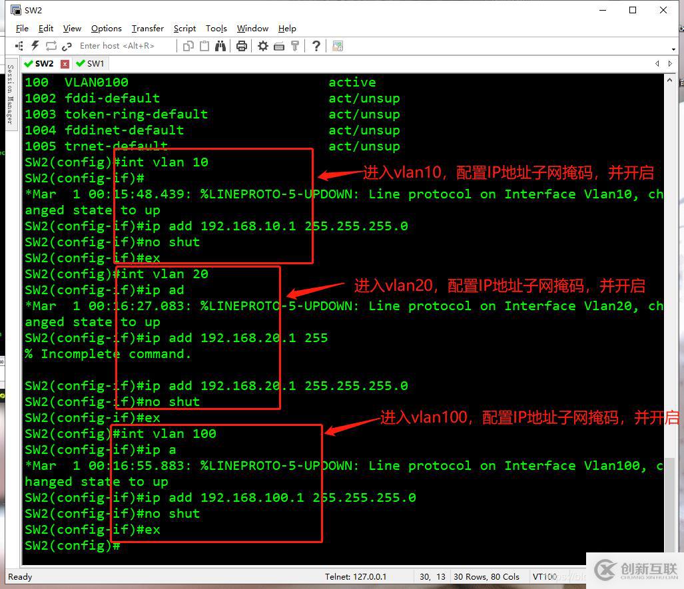The width and height of the screenshot is (684, 589).
Task: Click the Reconnect arrows icon
Action: click(51, 46)
